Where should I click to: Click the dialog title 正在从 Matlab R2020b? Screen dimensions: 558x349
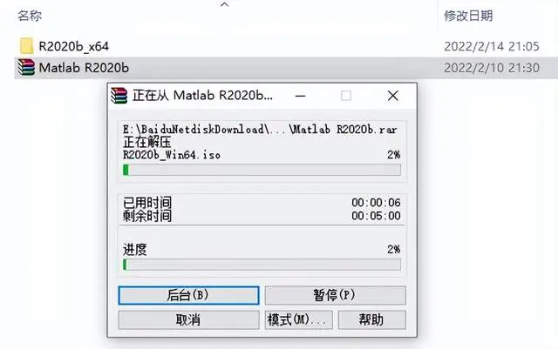(202, 96)
